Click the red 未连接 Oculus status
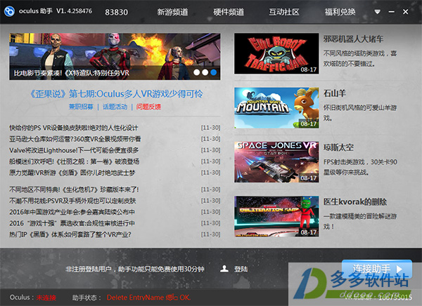 pos(46,298)
